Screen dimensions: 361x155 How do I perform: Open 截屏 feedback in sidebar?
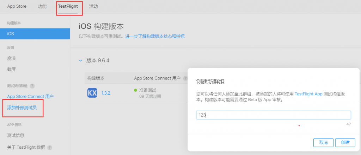click(11, 69)
